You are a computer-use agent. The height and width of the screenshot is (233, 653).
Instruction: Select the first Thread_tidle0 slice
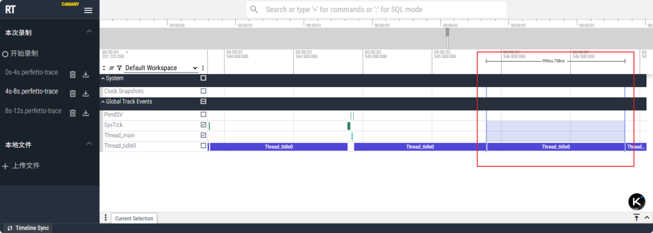pyautogui.click(x=279, y=146)
